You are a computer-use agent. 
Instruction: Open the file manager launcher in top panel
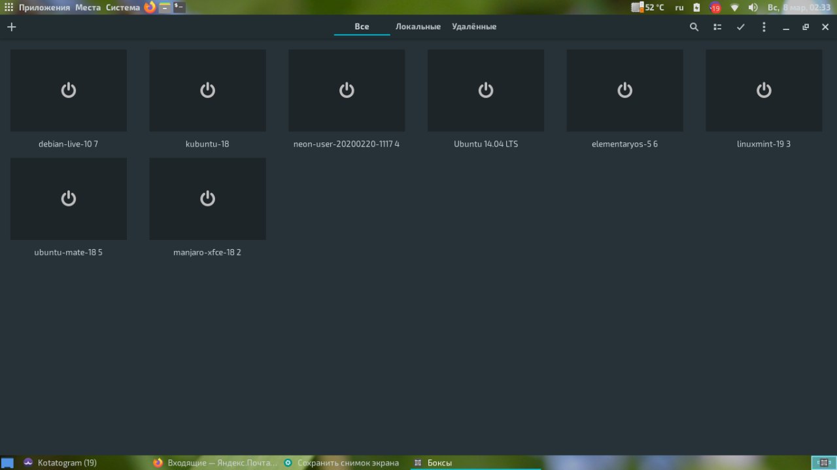[165, 8]
